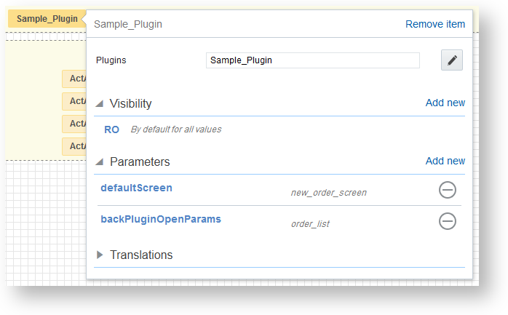Click the order_list parameter value
The height and width of the screenshot is (315, 508).
click(x=310, y=224)
